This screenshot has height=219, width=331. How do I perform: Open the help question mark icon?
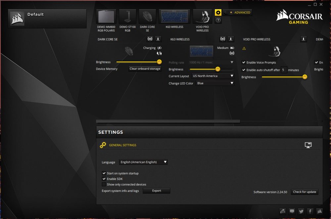[x=218, y=20]
